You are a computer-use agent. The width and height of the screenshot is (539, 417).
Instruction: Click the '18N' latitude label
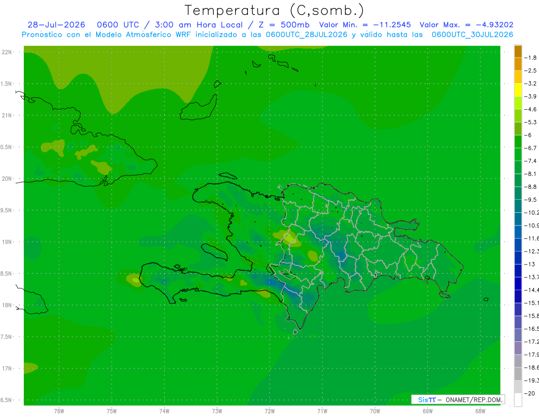click(7, 305)
